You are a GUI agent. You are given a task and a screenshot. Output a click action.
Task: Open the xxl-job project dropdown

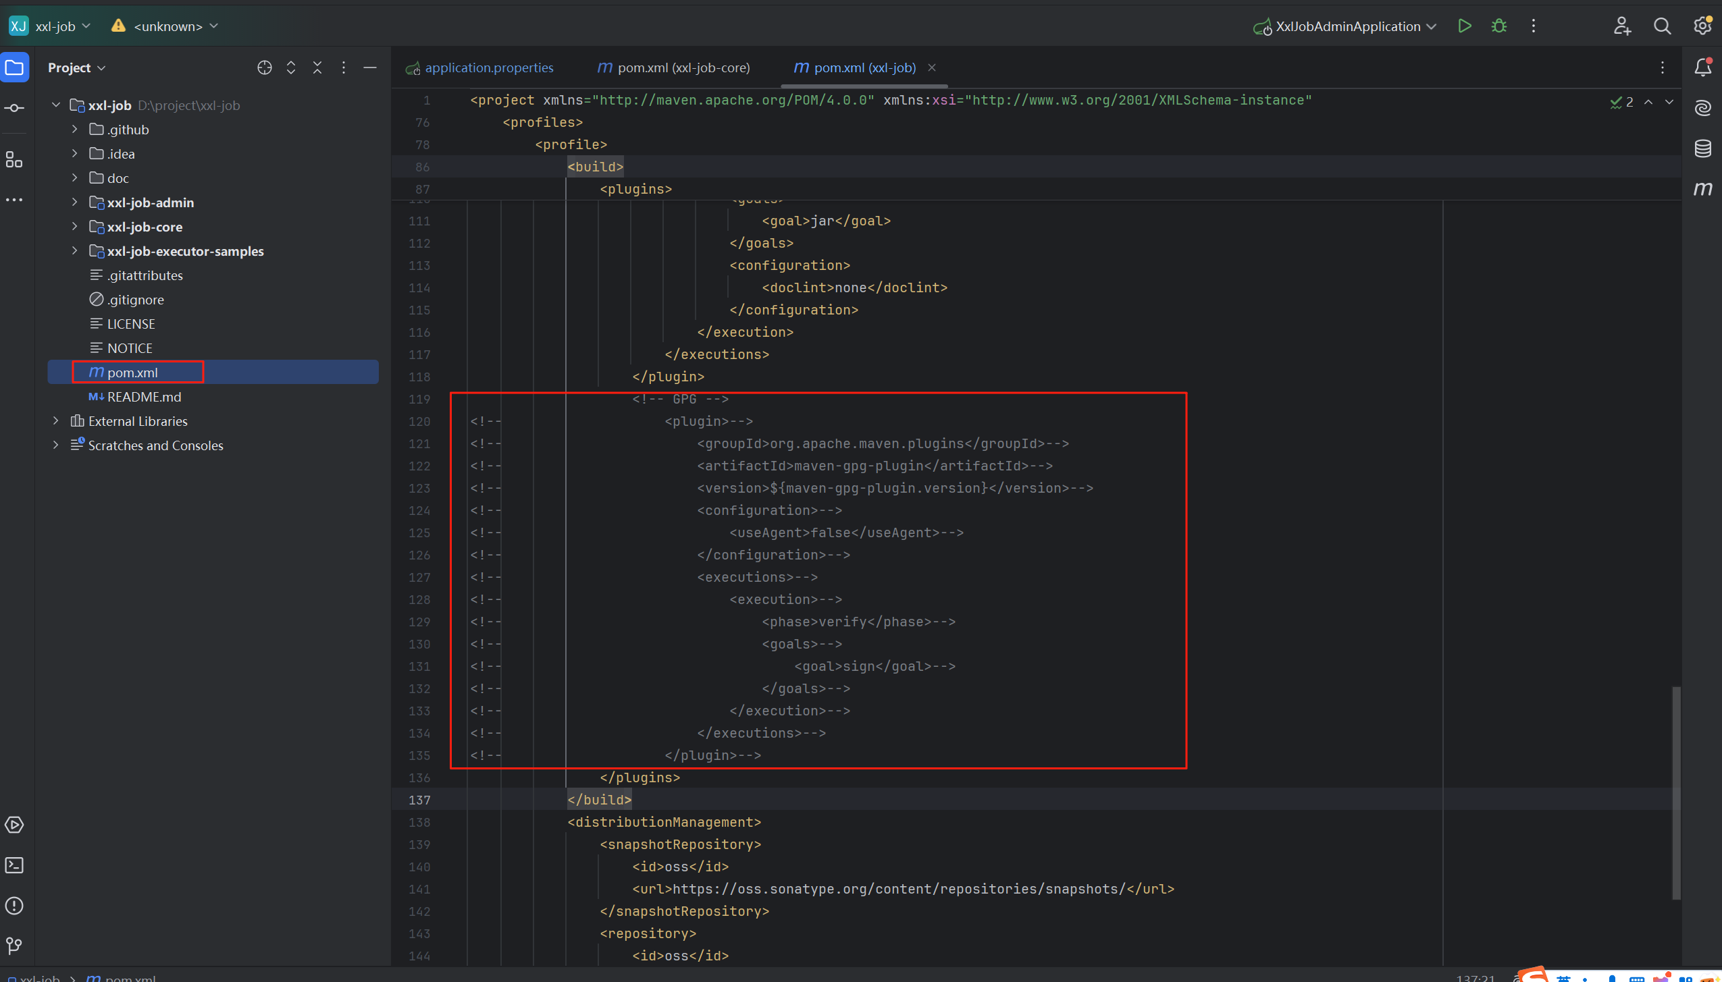[x=50, y=26]
